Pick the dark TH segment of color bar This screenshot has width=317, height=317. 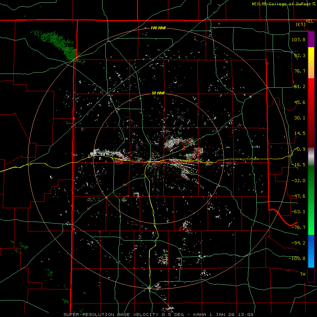pos(311,274)
